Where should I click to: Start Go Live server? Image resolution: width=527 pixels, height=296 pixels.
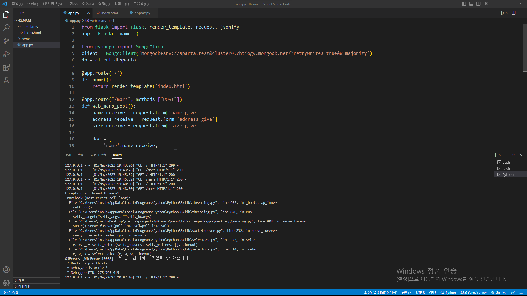point(499,293)
